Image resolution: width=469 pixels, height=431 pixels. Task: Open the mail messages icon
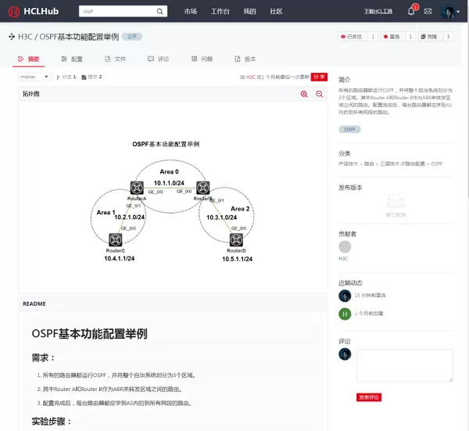(428, 12)
